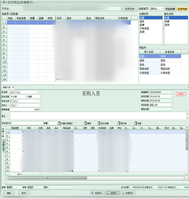
Task: Close the 采购入货 tab with X
Action: coord(13,87)
